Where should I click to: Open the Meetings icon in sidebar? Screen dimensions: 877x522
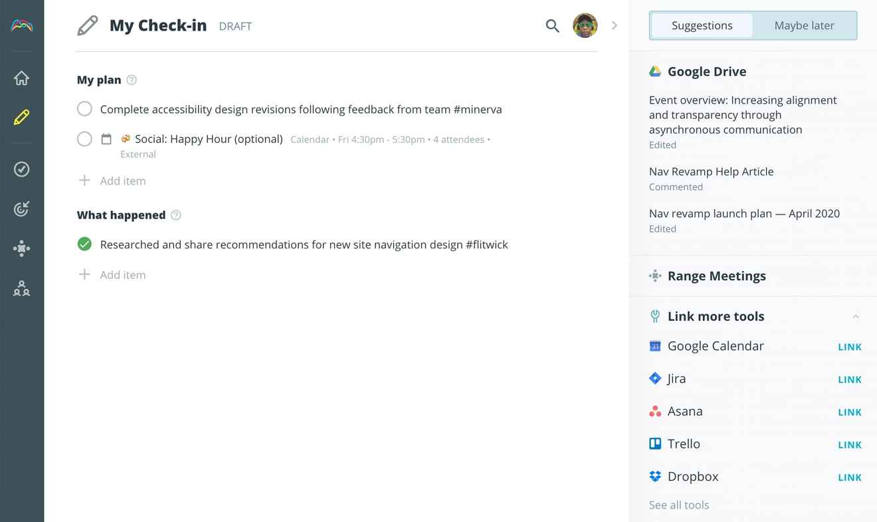pyautogui.click(x=21, y=249)
